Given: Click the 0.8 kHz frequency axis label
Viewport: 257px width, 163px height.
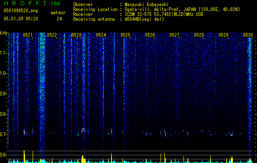Looking at the screenshot, I should [4, 114].
